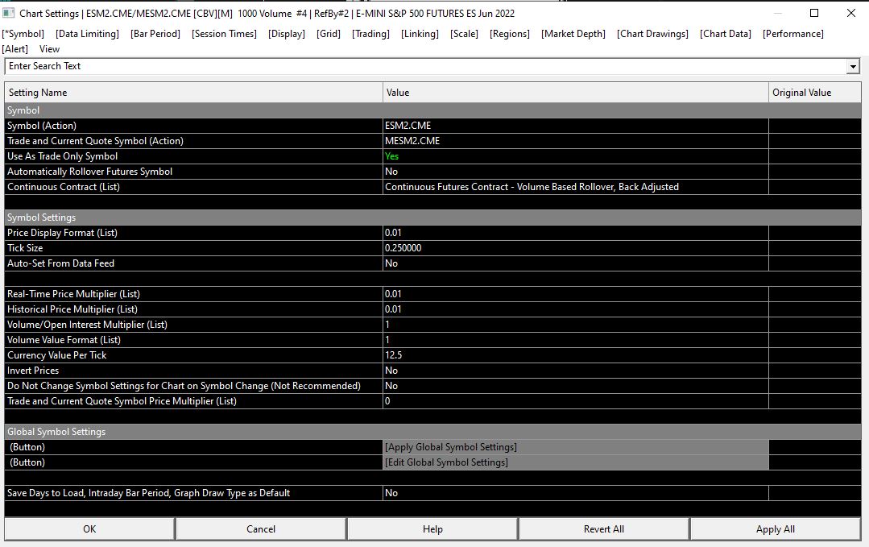This screenshot has width=869, height=547.
Task: Click the Chart Settings window title icon
Action: coord(9,13)
